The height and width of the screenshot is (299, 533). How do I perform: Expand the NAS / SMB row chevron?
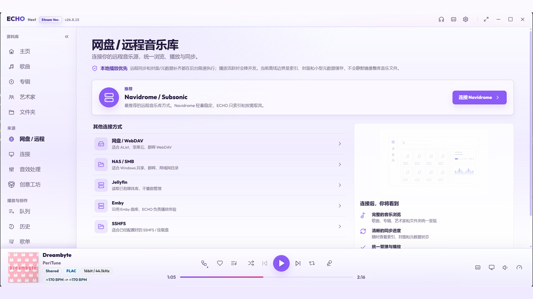[x=340, y=164]
